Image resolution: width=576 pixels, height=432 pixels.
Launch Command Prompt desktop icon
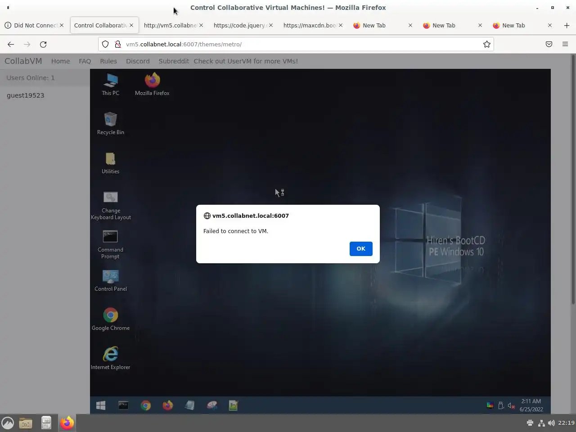[x=110, y=245]
